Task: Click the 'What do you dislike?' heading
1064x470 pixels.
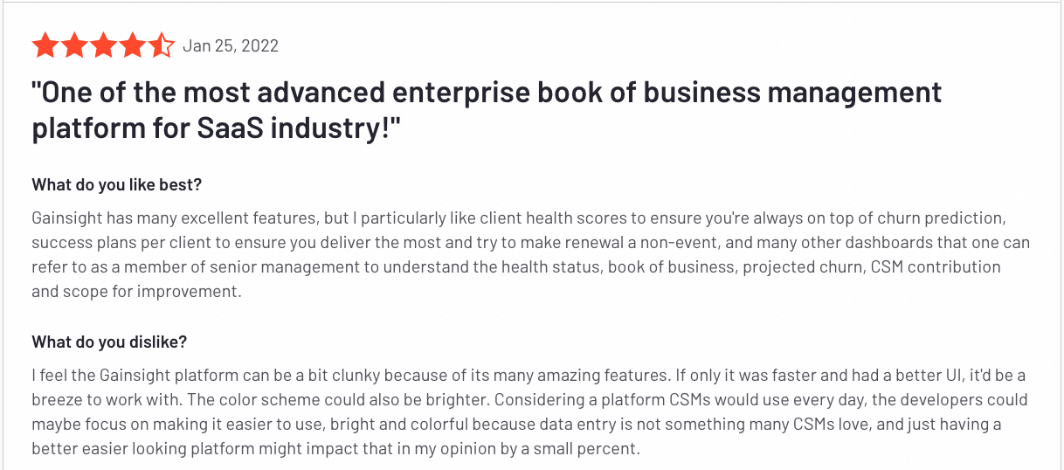Action: point(109,342)
